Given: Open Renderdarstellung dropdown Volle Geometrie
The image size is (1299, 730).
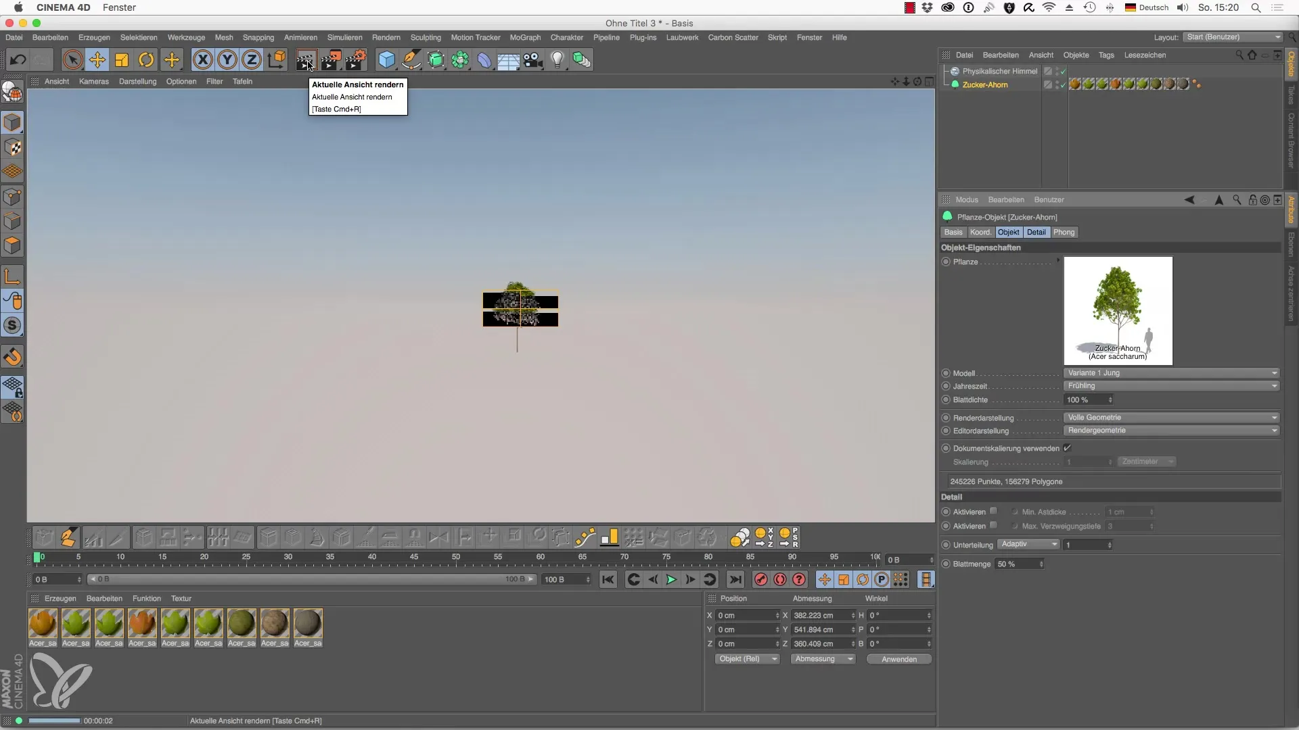Looking at the screenshot, I should (x=1172, y=418).
